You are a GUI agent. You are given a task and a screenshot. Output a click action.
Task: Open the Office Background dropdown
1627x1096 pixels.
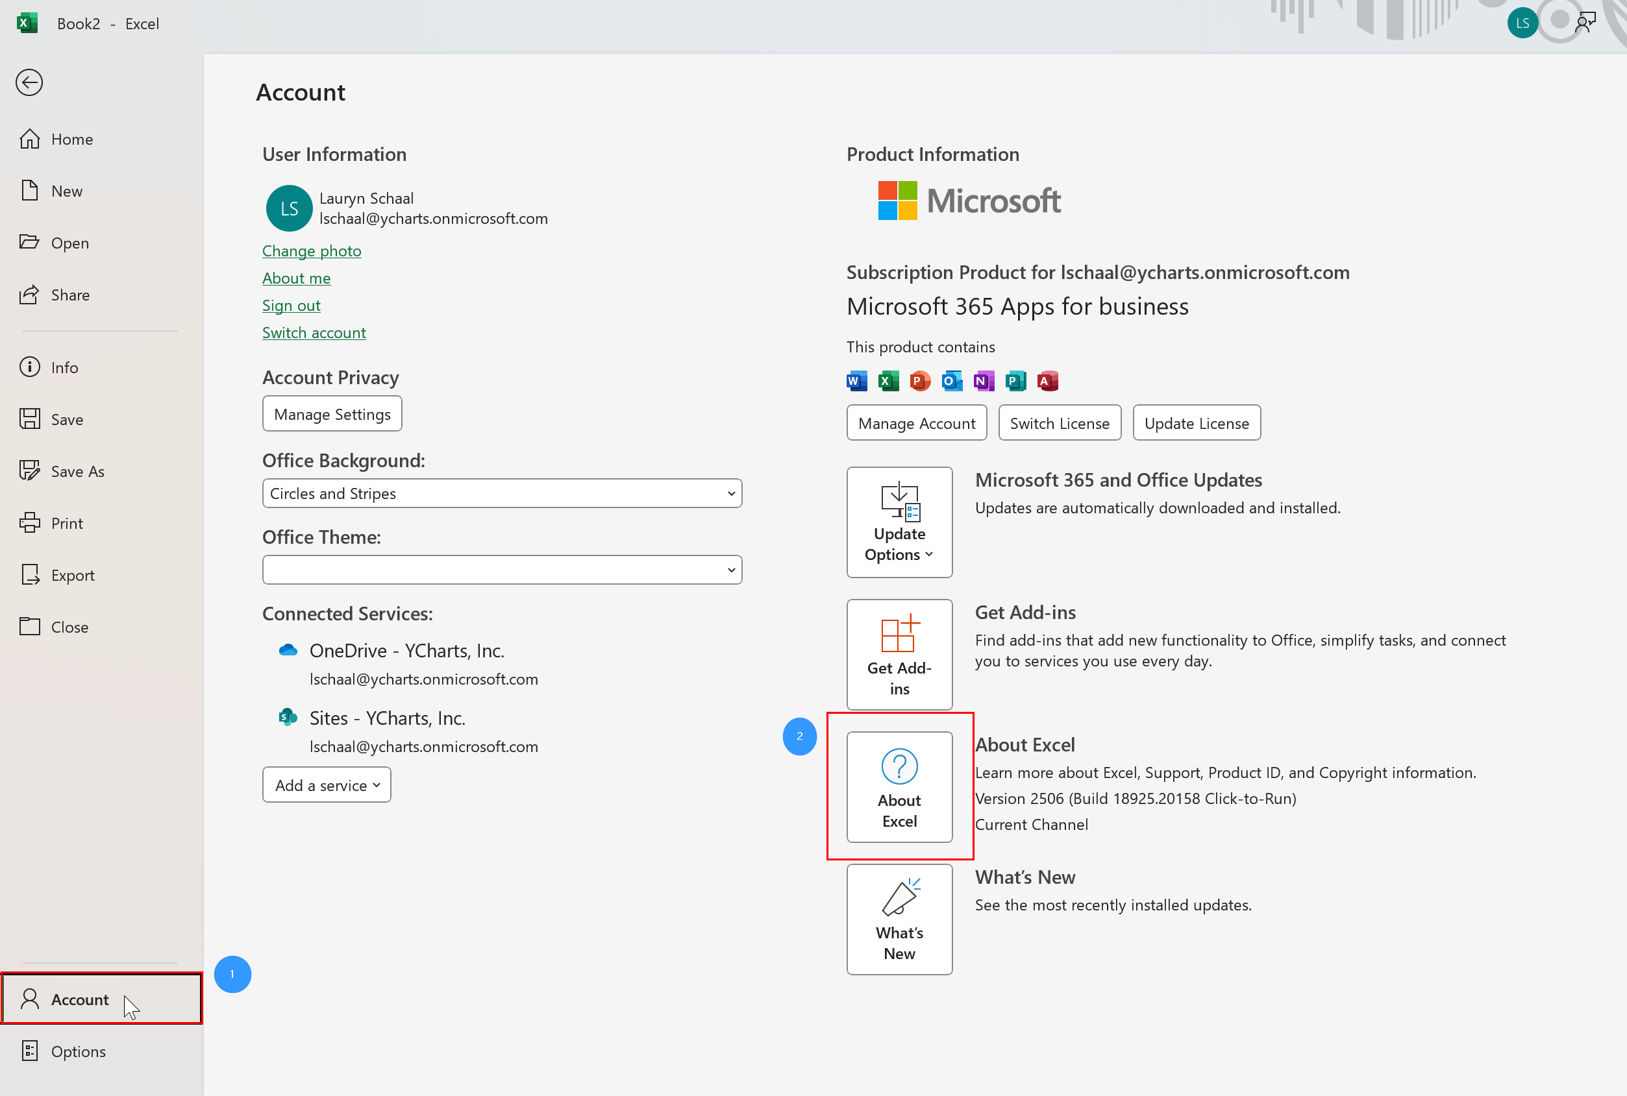[x=502, y=493]
